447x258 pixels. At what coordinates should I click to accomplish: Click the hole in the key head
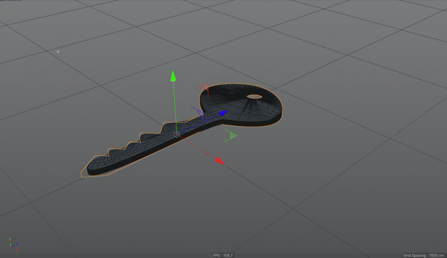click(x=254, y=97)
